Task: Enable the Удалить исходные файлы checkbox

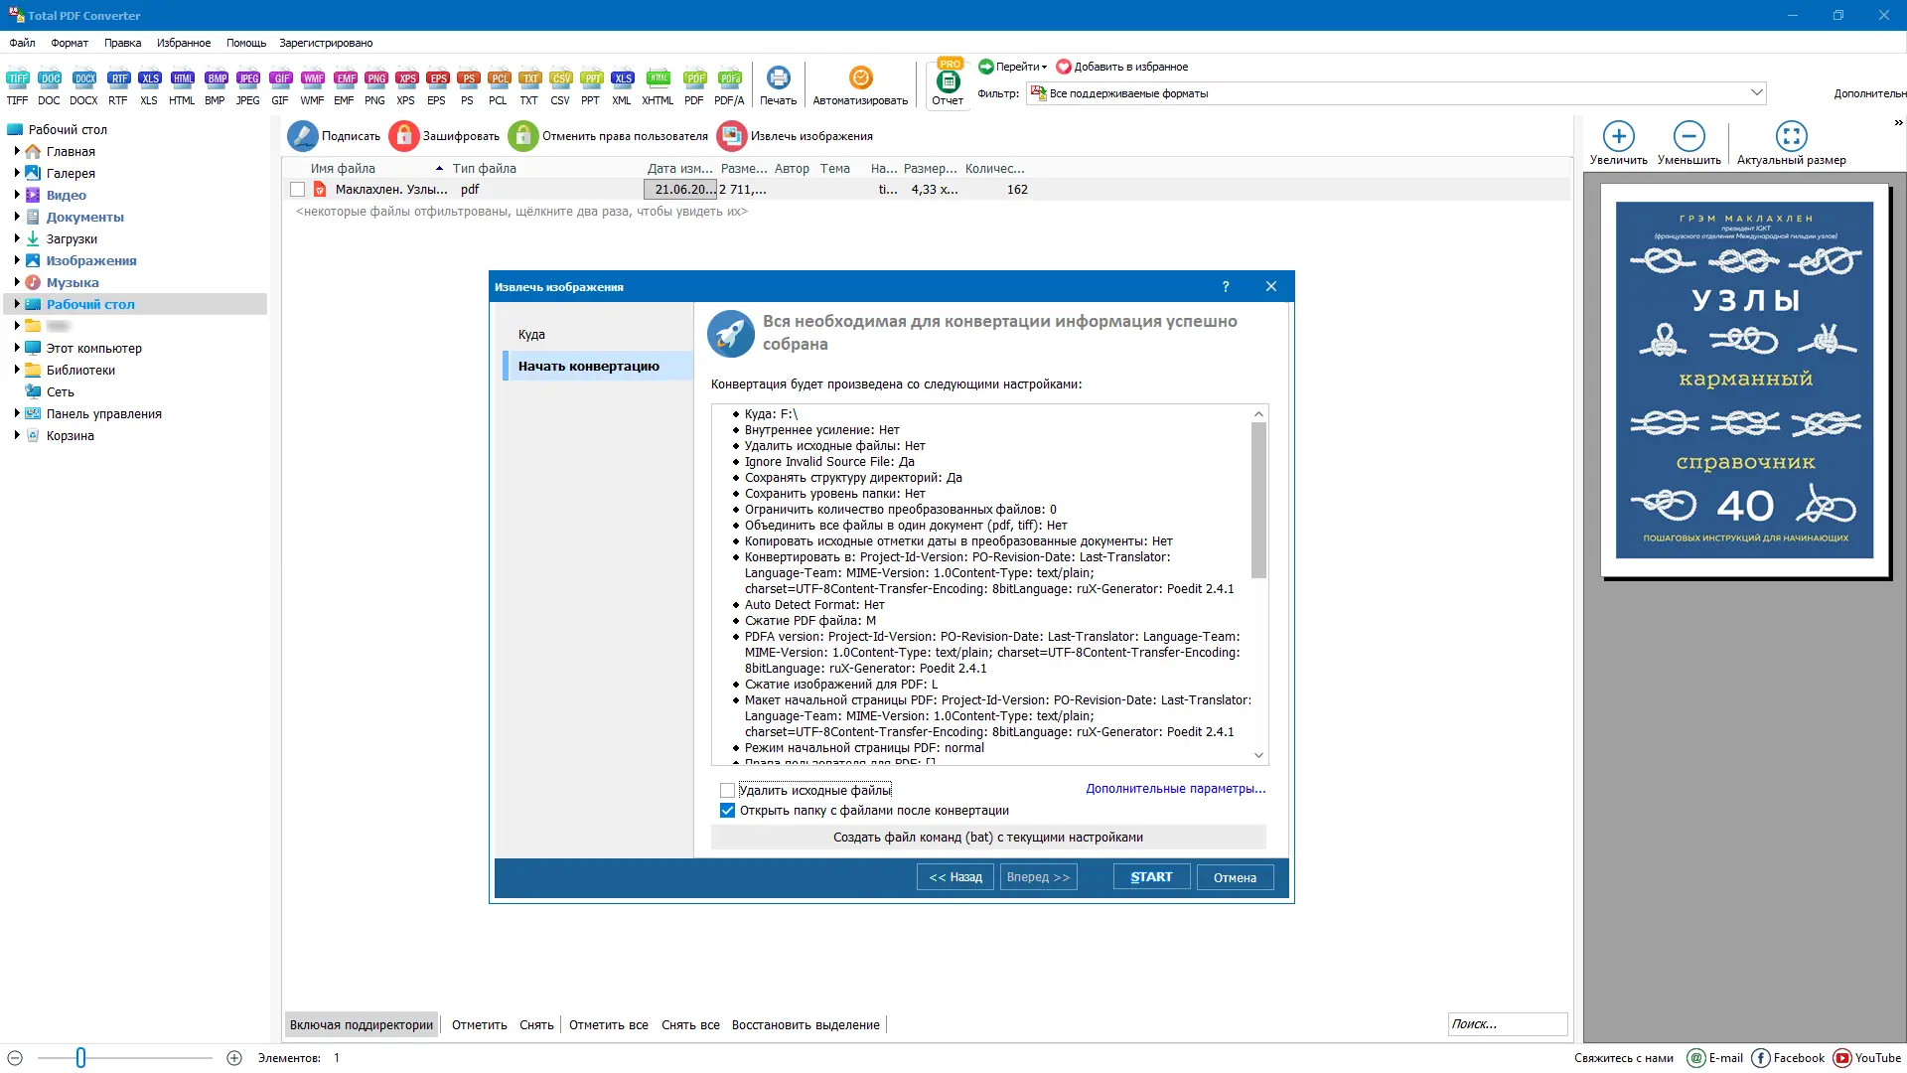Action: coord(728,790)
